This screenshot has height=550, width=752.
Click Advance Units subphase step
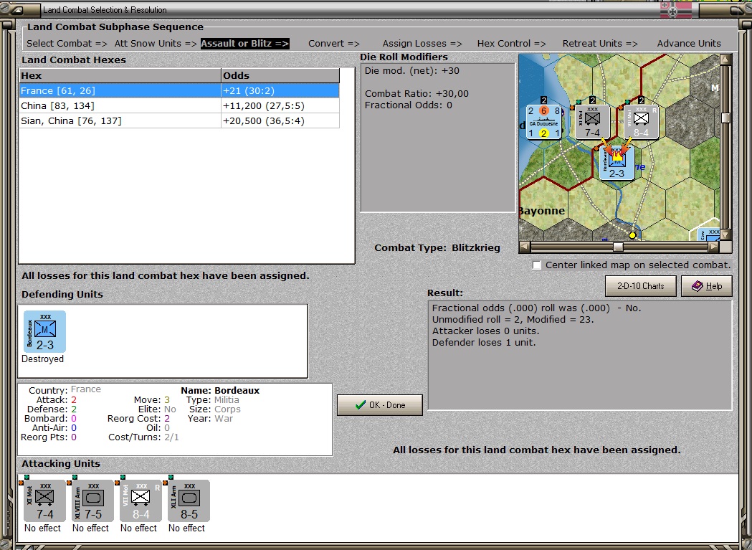[689, 43]
